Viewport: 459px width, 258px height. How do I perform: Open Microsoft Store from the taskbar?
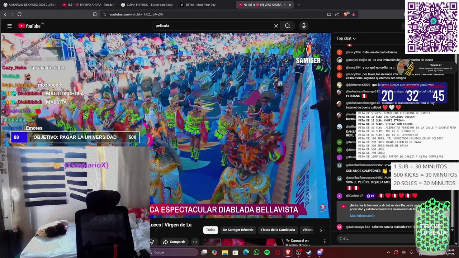coord(235,252)
